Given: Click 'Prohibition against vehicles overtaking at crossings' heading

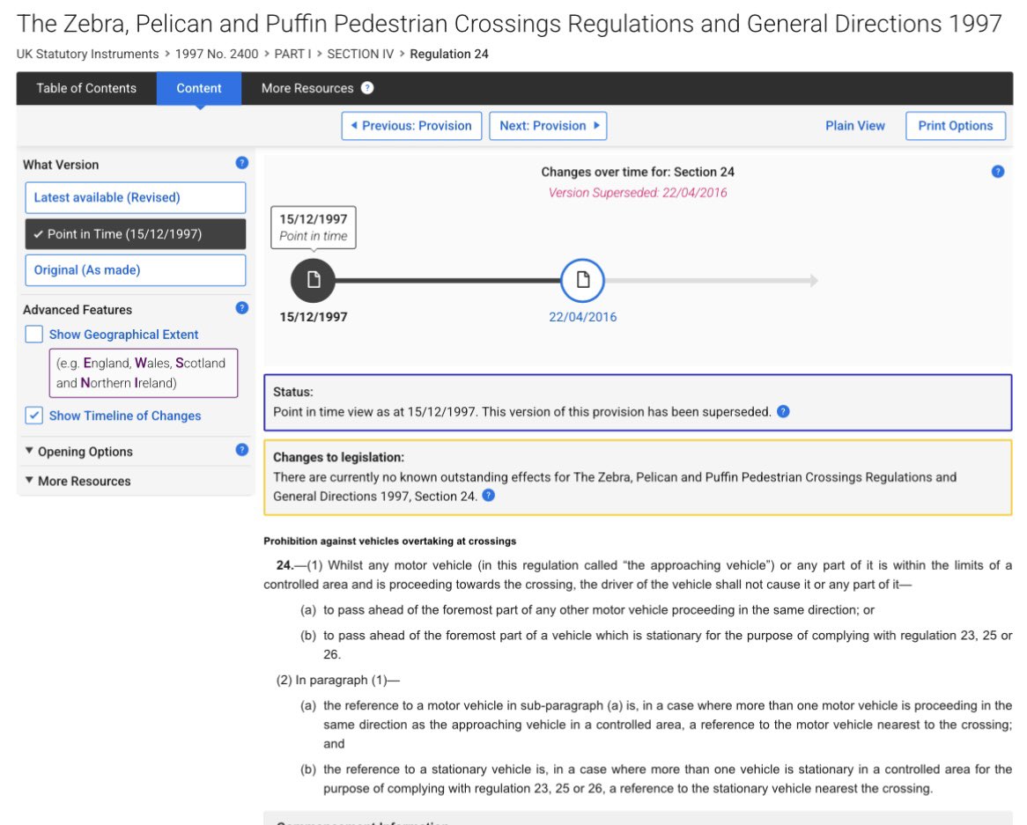Looking at the screenshot, I should pos(389,541).
